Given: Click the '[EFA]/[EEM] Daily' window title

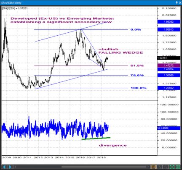Looking at the screenshot, I should (x=11, y=3).
